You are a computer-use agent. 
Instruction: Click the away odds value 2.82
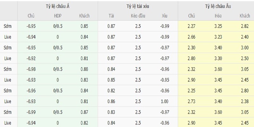point(244,26)
